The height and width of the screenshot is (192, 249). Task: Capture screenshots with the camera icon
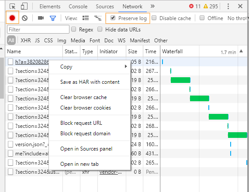click(x=41, y=18)
